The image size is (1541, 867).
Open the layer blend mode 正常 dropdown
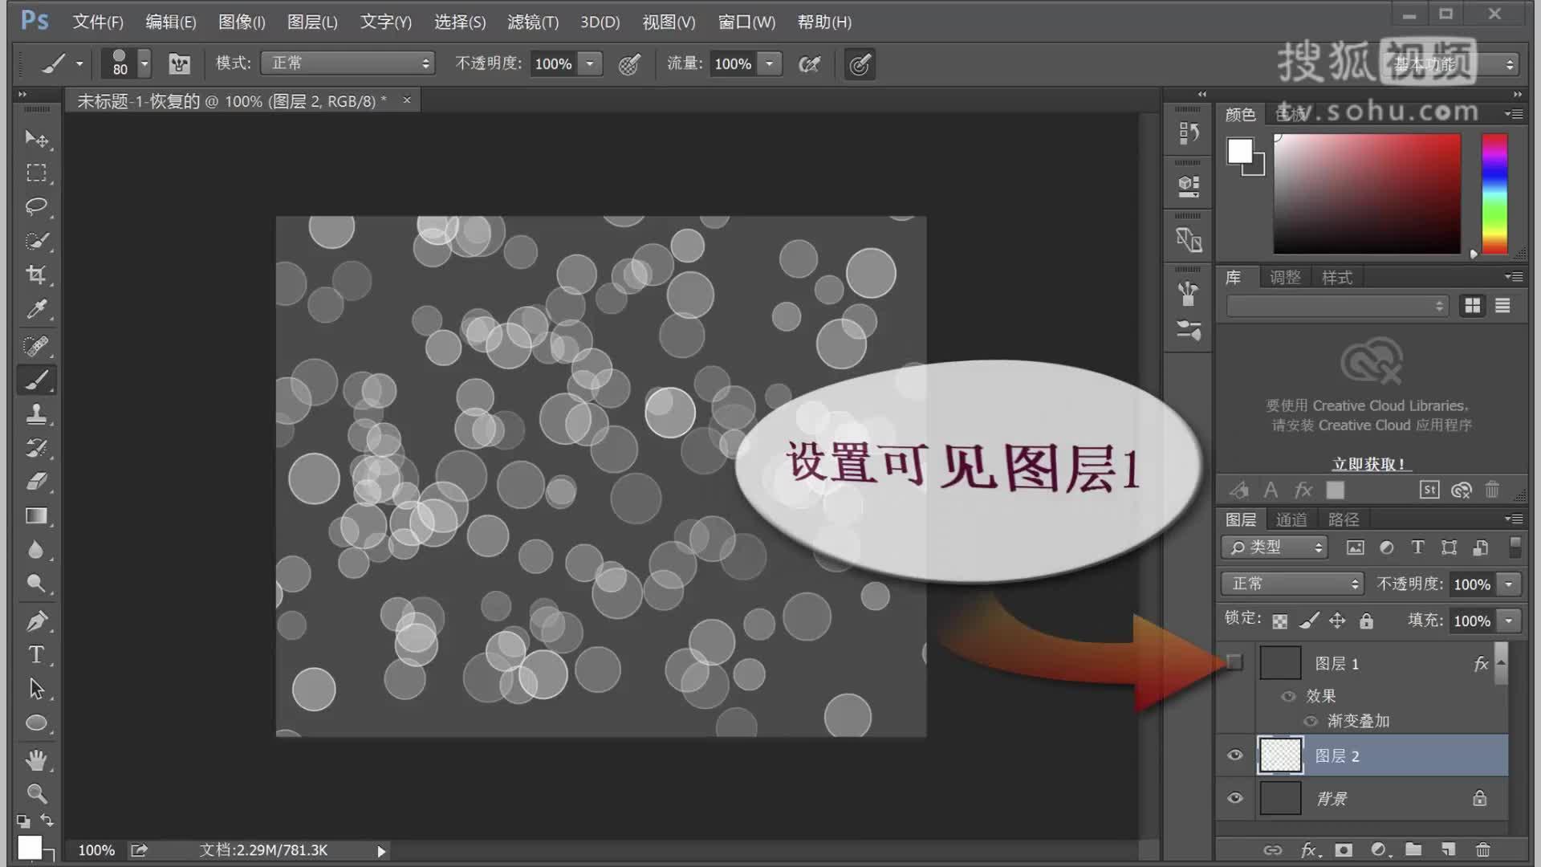click(1292, 584)
